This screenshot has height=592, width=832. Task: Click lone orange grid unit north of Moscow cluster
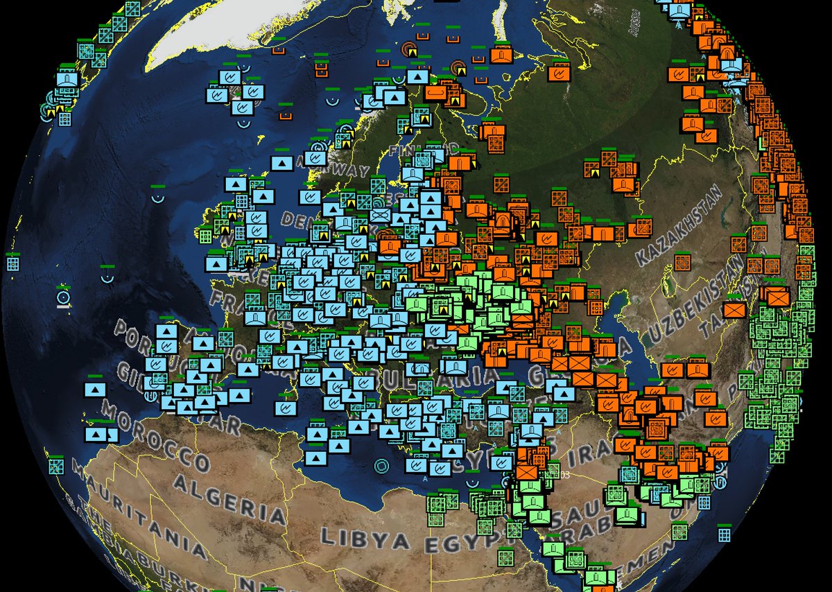click(x=502, y=184)
